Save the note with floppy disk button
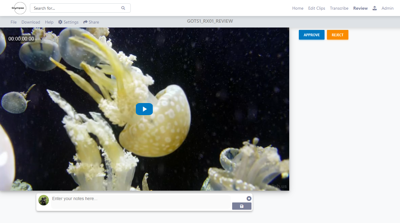Screen dimensions: 400x223 coord(242,206)
